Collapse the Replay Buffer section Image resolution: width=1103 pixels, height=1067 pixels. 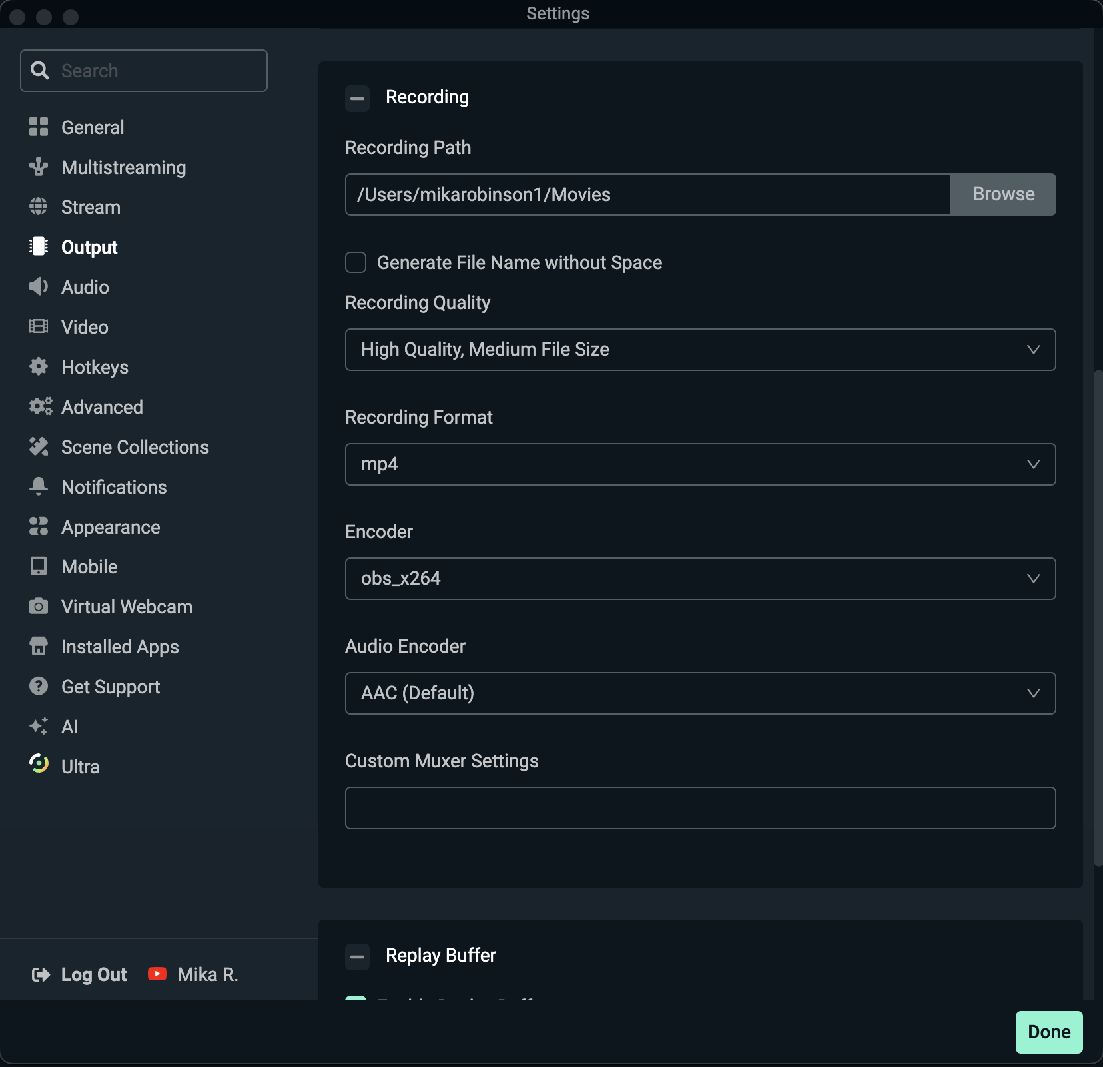(358, 957)
